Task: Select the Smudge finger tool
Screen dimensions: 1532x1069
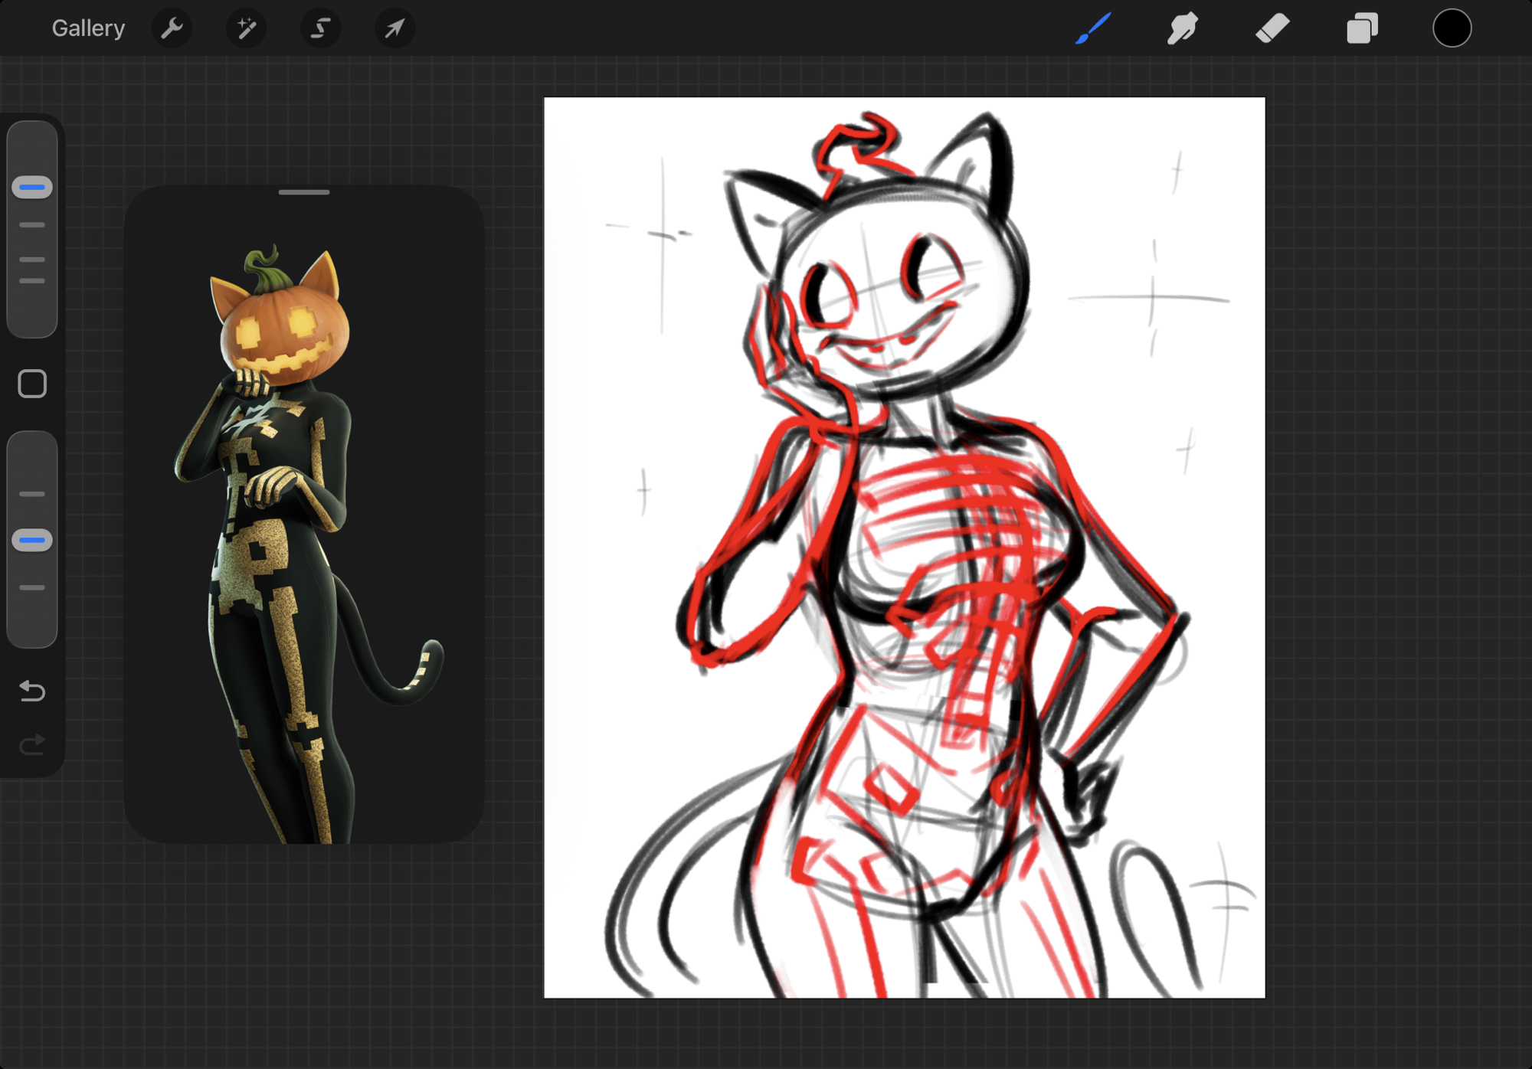Action: coord(1182,29)
